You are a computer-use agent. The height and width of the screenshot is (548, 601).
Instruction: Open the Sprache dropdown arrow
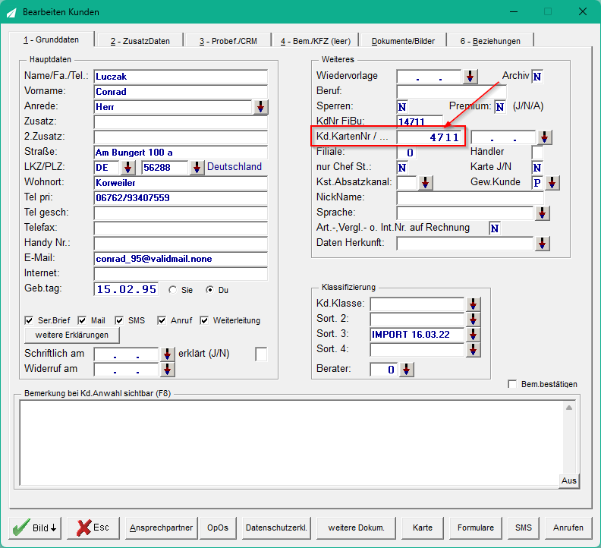pos(542,213)
